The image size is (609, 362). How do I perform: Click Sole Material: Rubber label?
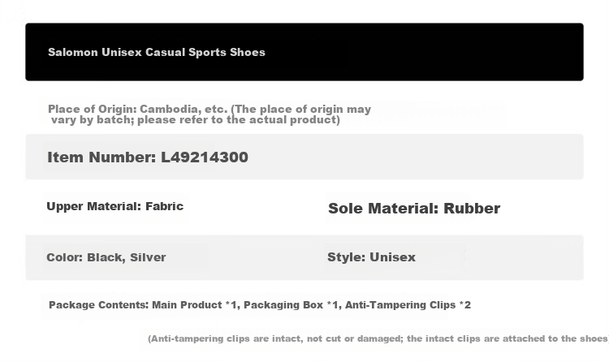pos(414,209)
